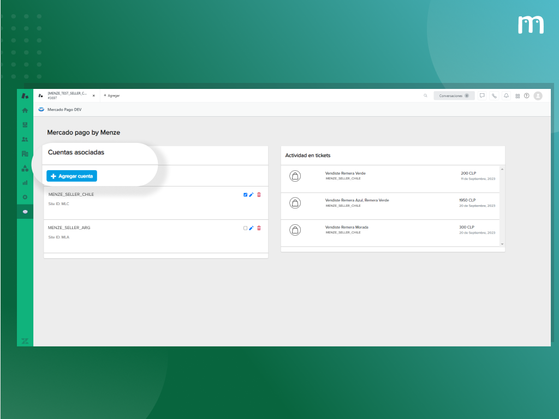
Task: Open the Conversaciones button
Action: [x=454, y=95]
